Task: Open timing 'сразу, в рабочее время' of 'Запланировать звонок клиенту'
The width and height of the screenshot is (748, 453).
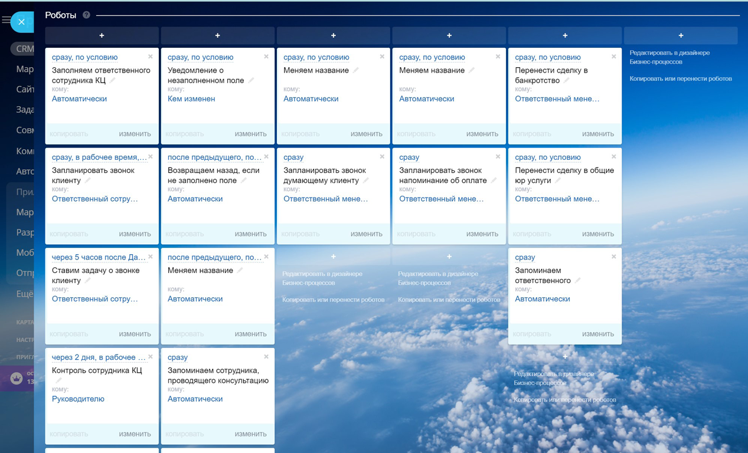Action: 99,157
